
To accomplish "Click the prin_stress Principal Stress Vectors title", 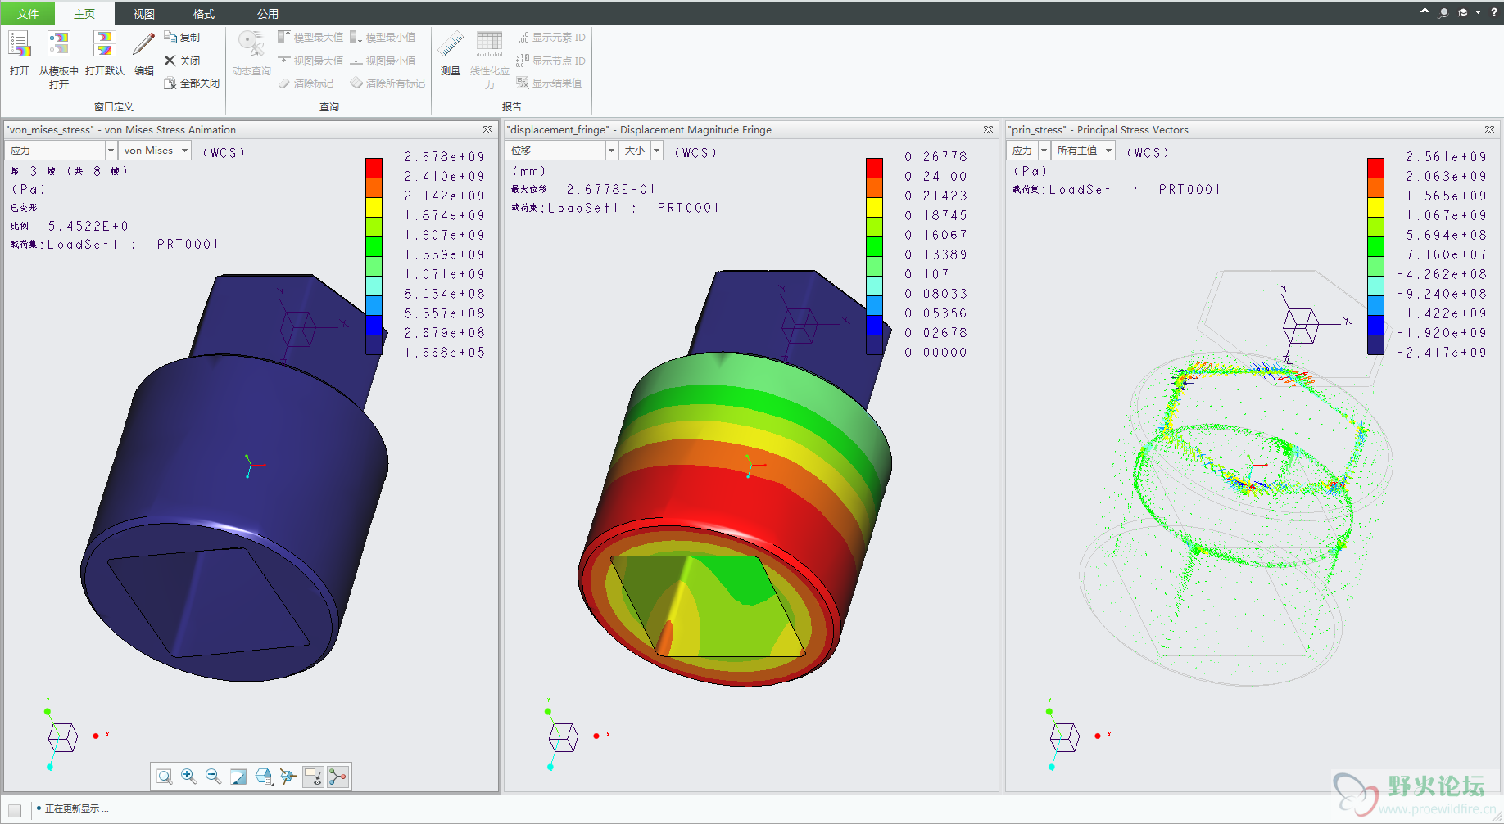I will (x=1099, y=130).
